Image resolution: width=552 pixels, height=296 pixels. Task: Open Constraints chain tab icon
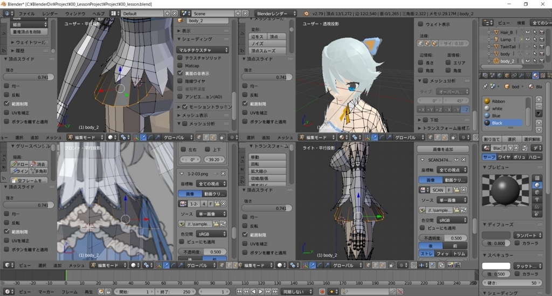click(x=514, y=75)
